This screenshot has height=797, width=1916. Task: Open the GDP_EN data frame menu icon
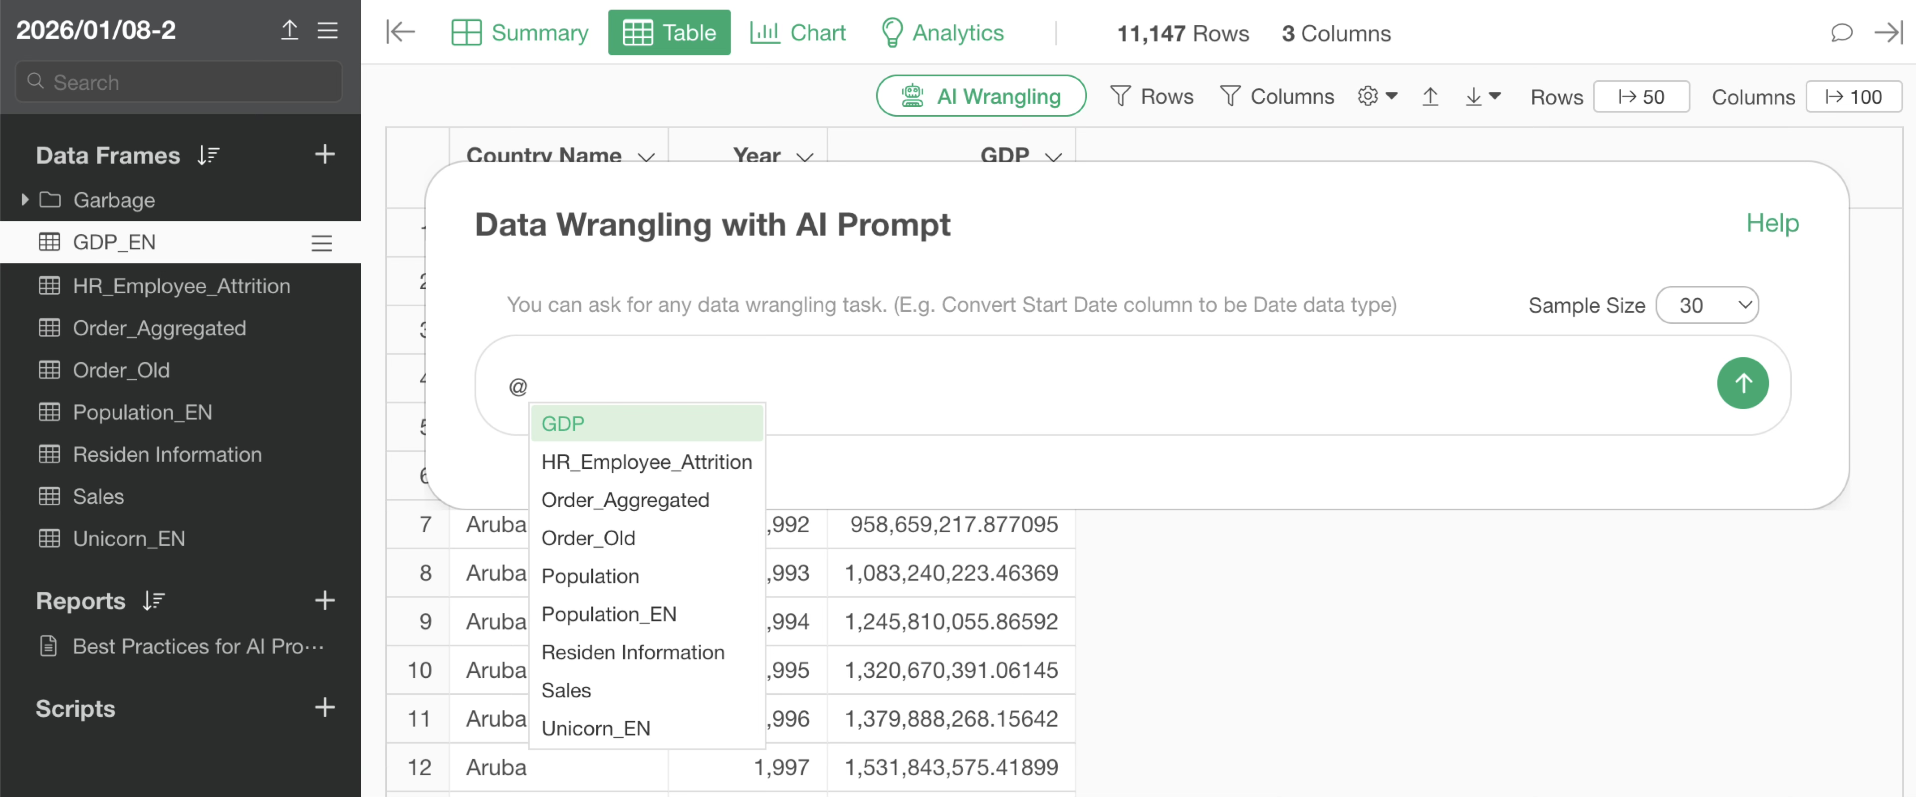click(x=321, y=242)
